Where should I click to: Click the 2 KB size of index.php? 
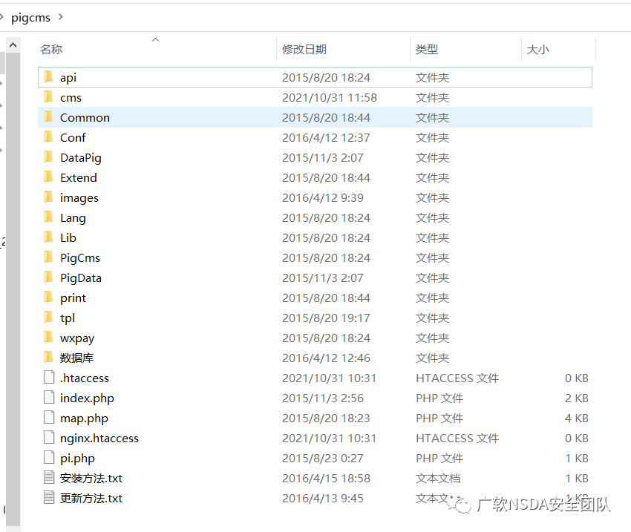(577, 398)
